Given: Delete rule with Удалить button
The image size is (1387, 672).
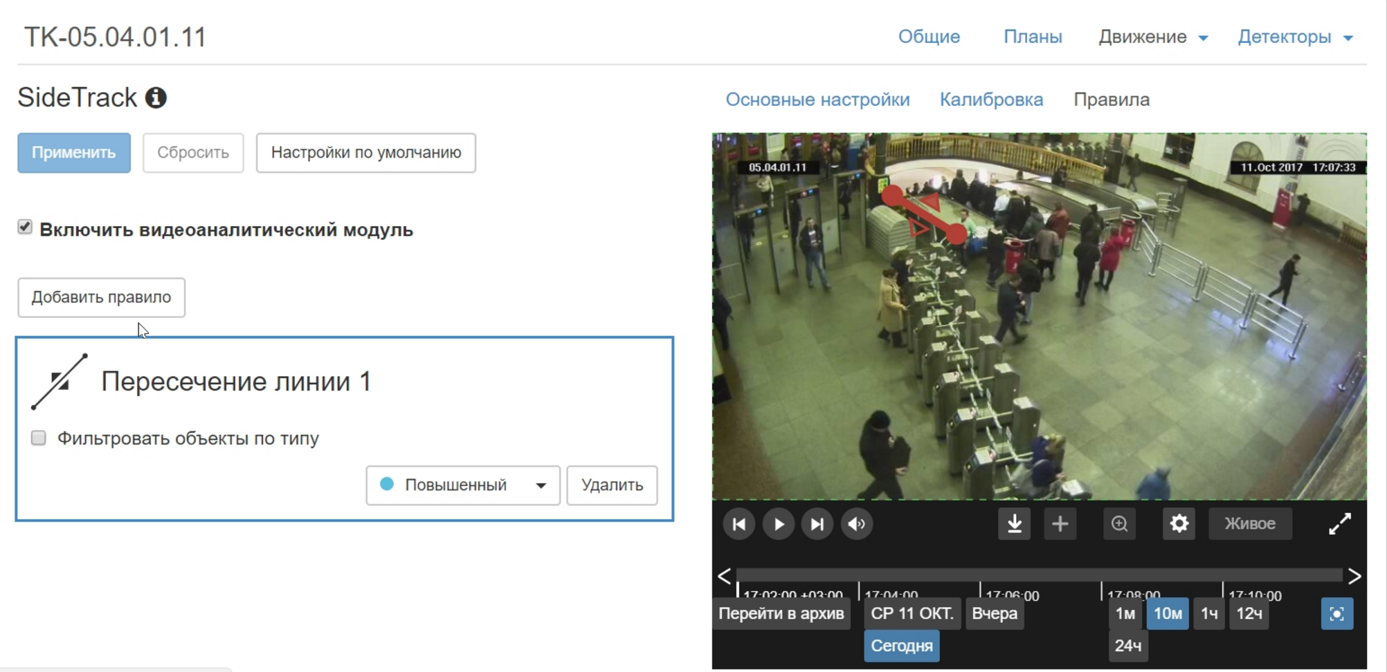Looking at the screenshot, I should 612,485.
